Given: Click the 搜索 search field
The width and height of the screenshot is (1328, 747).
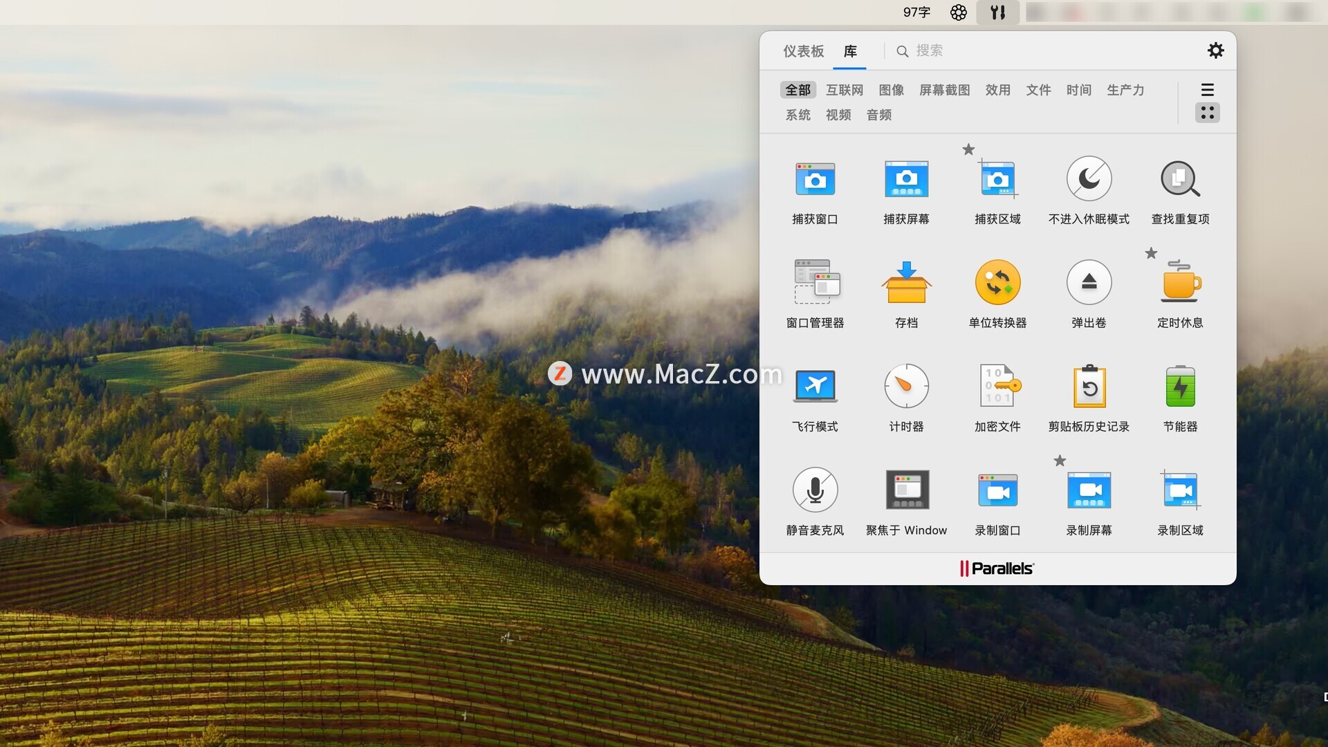Looking at the screenshot, I should pyautogui.click(x=1044, y=50).
